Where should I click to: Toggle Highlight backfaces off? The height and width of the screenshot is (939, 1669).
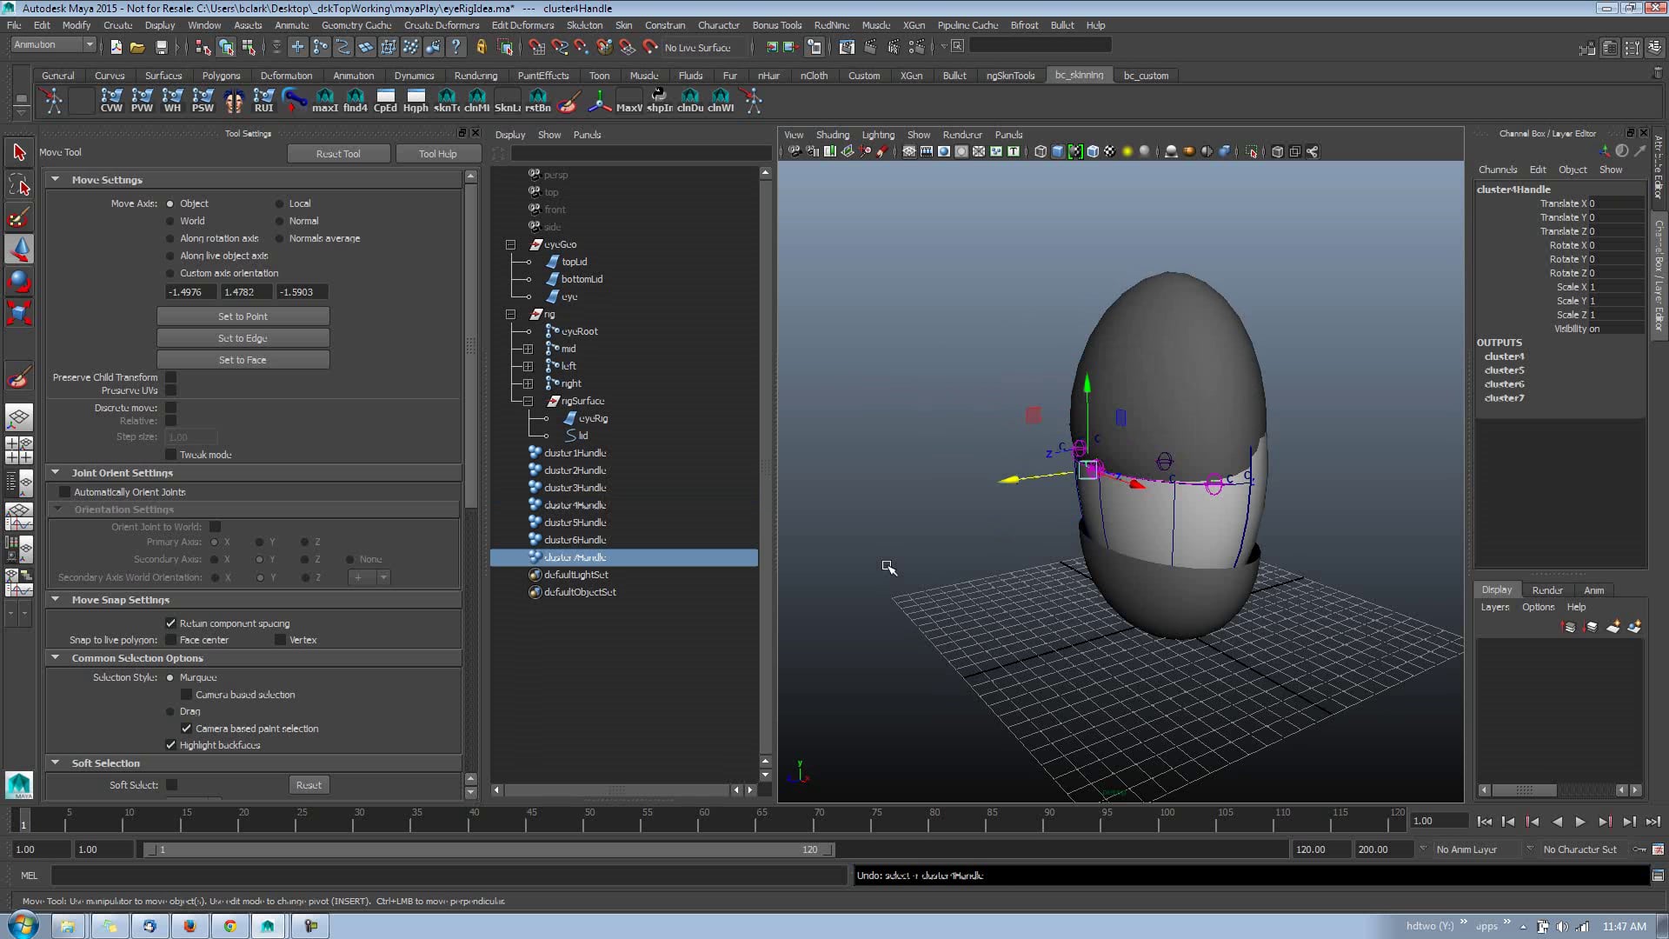click(171, 745)
